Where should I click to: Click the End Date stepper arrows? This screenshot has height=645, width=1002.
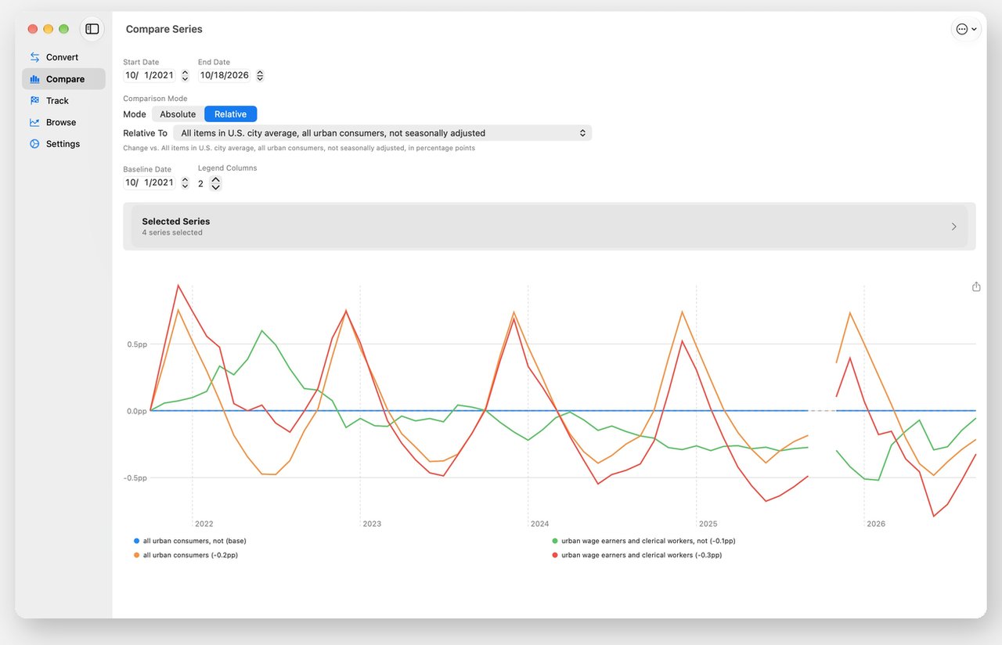click(260, 75)
